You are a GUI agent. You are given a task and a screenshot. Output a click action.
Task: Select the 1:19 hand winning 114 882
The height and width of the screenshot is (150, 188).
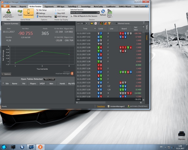[109, 93]
